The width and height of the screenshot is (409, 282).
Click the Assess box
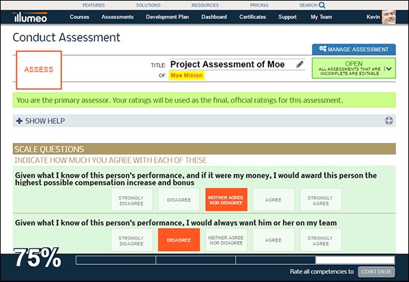click(x=39, y=70)
